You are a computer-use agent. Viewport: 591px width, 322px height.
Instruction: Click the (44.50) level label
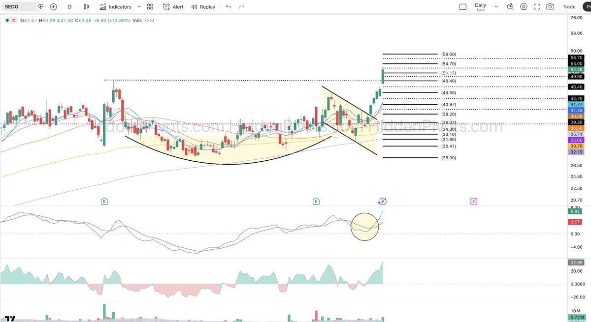(449, 92)
